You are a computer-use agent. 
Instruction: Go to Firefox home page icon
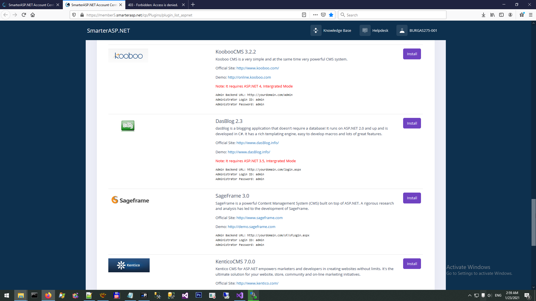33,15
